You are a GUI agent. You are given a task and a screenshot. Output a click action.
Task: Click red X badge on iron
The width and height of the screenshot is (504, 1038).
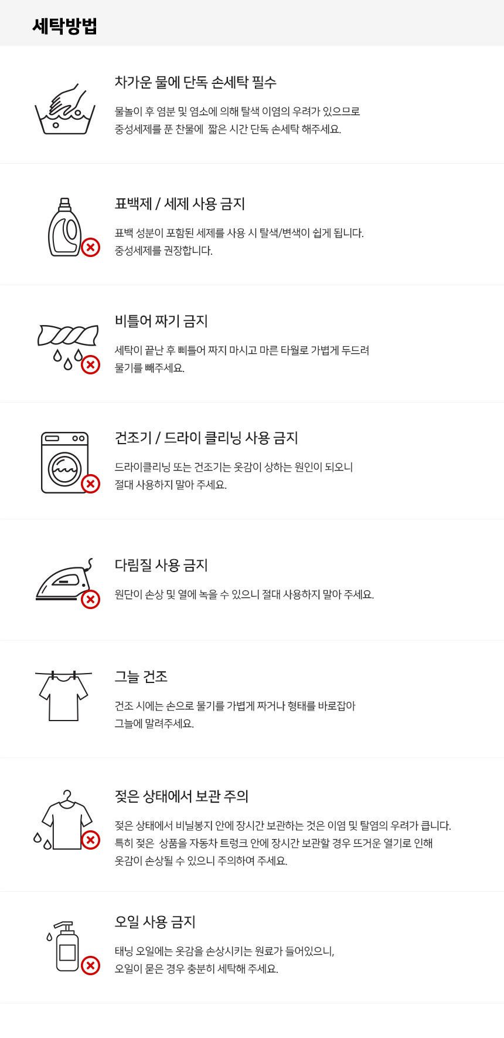point(90,600)
